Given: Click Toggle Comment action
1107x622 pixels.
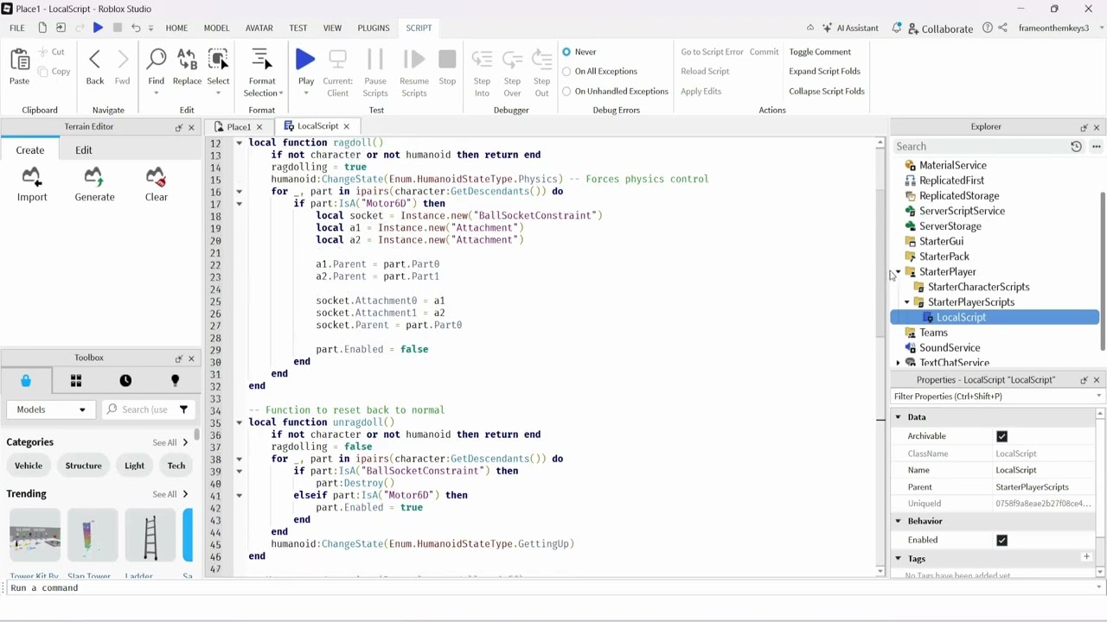Looking at the screenshot, I should 820,52.
